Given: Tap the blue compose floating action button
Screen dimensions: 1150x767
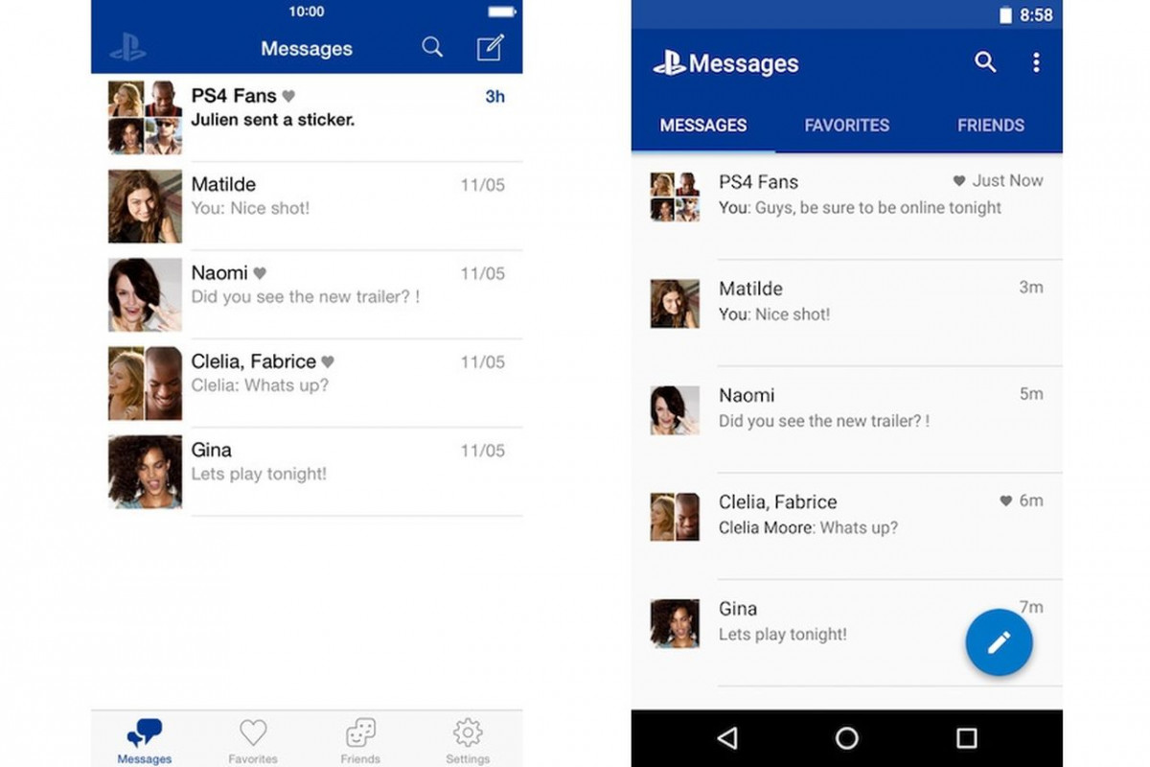Looking at the screenshot, I should (1000, 641).
